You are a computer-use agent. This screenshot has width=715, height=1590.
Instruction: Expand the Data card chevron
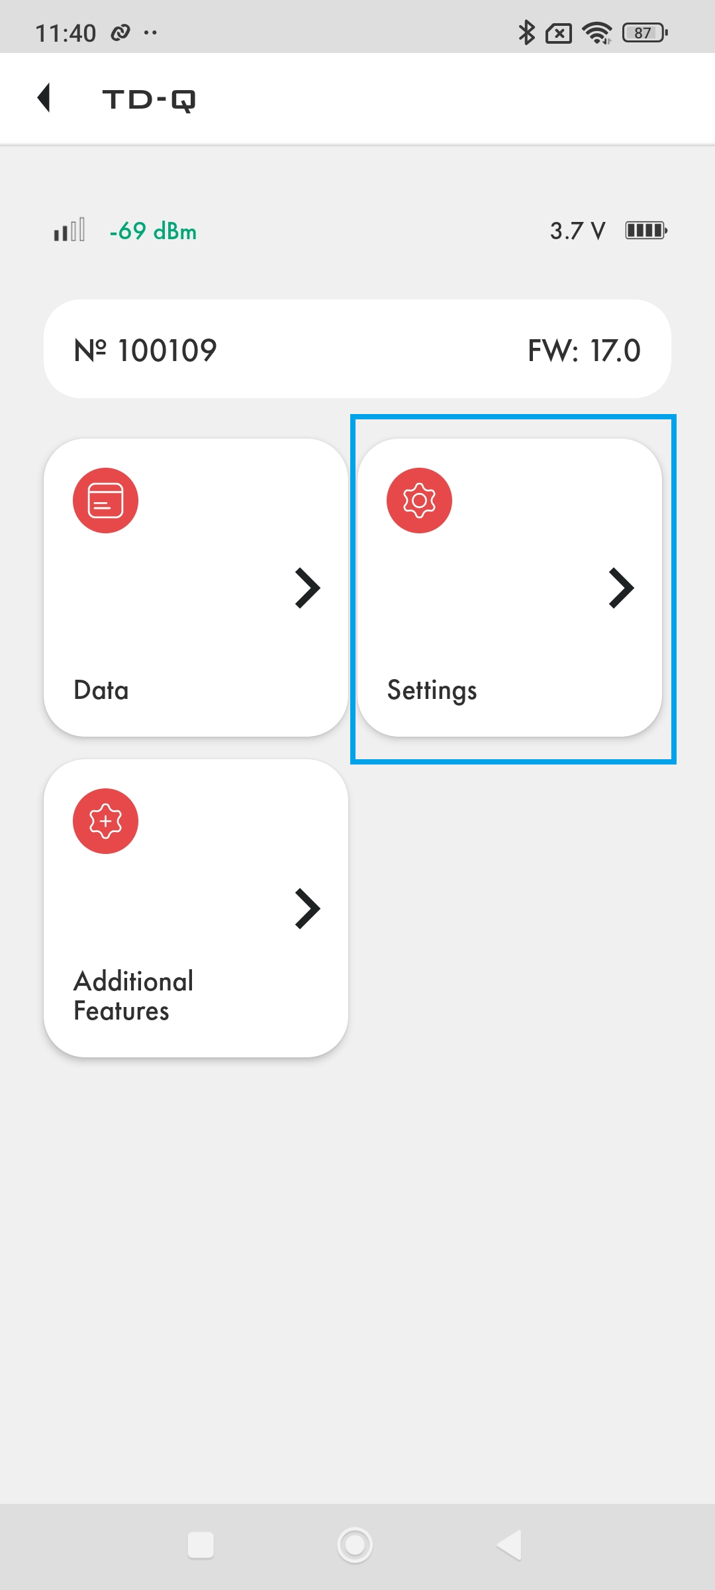pos(307,588)
